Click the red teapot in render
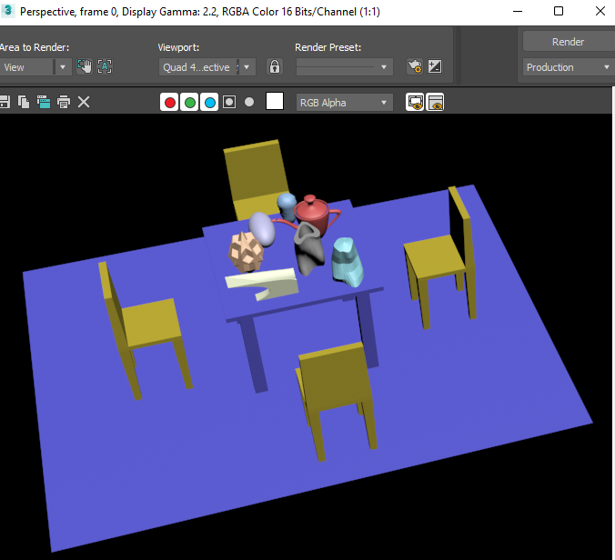This screenshot has width=615, height=560. click(x=313, y=214)
